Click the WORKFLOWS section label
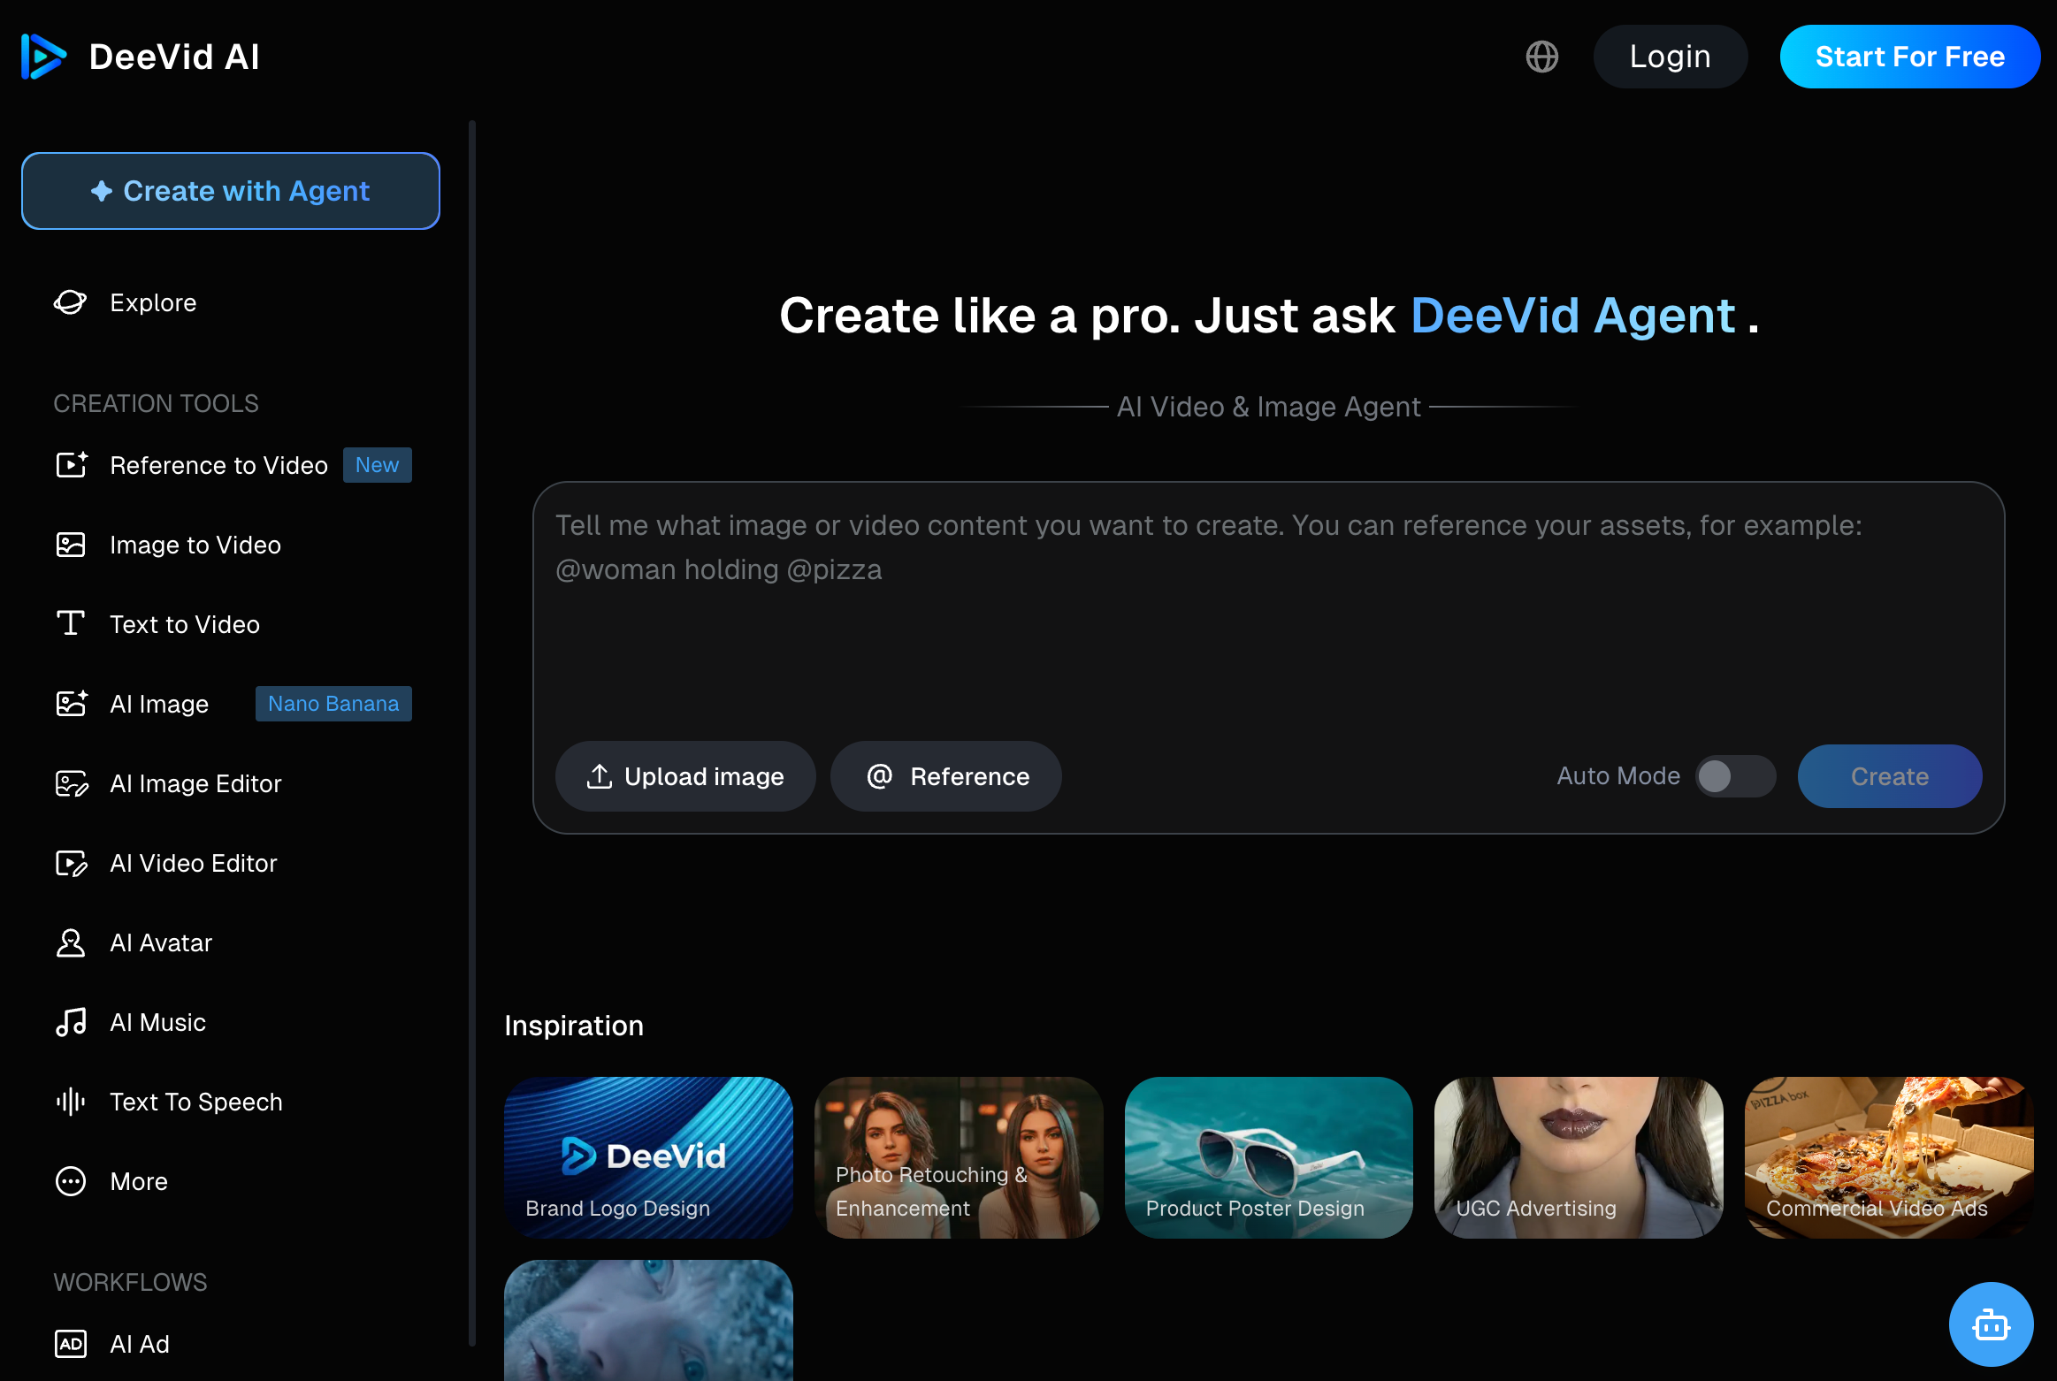The image size is (2057, 1381). click(130, 1282)
